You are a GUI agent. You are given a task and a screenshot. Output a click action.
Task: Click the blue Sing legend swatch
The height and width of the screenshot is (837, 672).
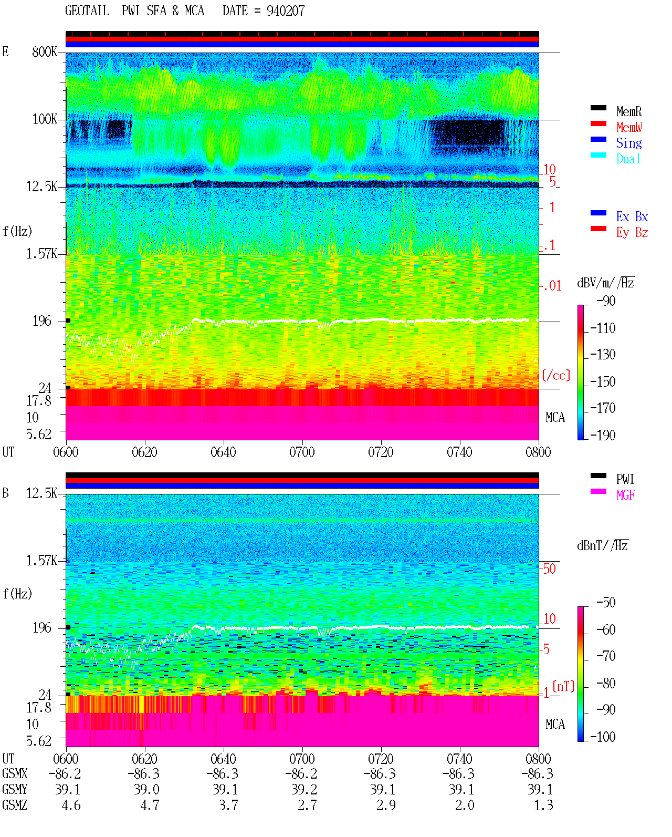(598, 139)
